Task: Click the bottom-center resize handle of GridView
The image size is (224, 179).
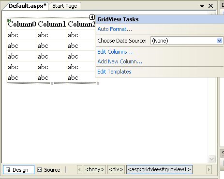Action: (52, 84)
